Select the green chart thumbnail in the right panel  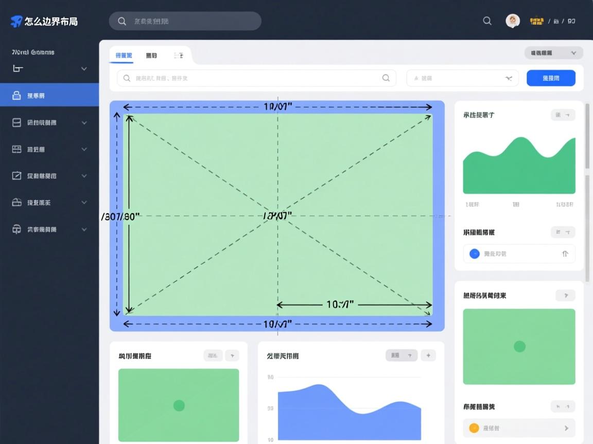(519, 346)
